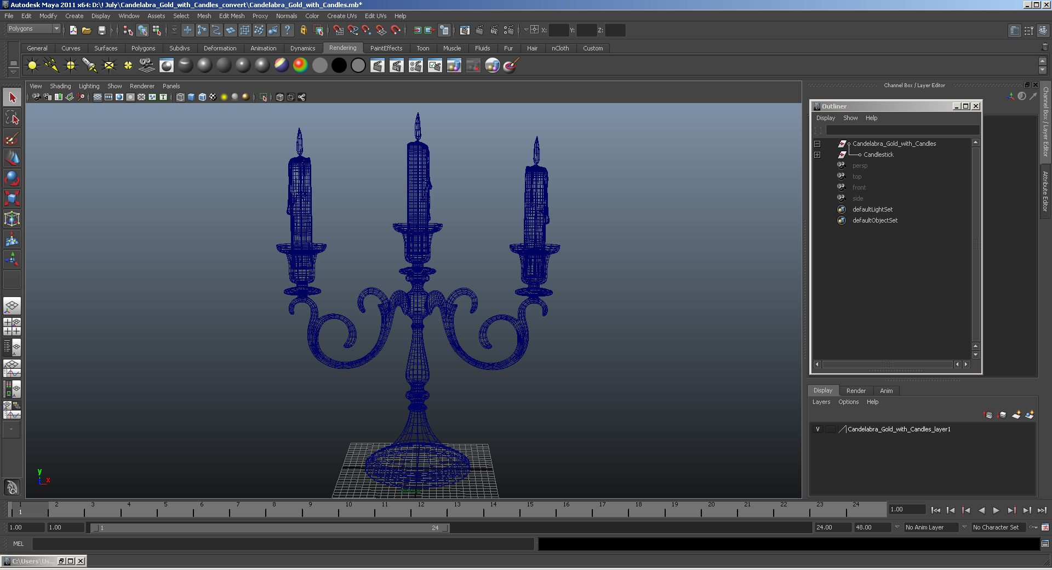Assign layered shader striped sphere icon
Image resolution: width=1052 pixels, height=570 pixels.
click(x=282, y=66)
